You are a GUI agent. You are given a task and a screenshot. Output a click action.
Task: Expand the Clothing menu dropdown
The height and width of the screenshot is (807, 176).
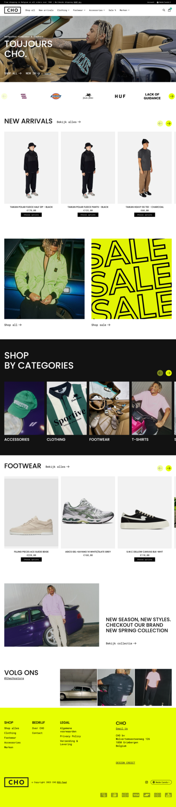63,10
